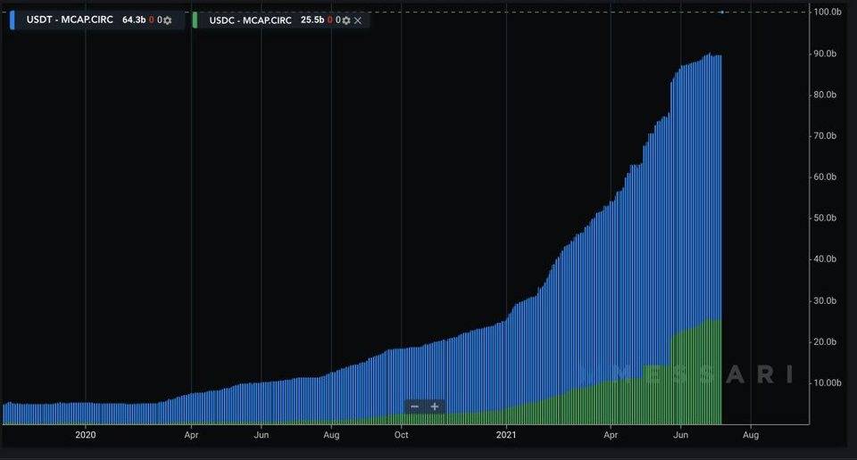Click the 30.0b price axis label
This screenshot has height=460, width=857.
click(x=825, y=300)
